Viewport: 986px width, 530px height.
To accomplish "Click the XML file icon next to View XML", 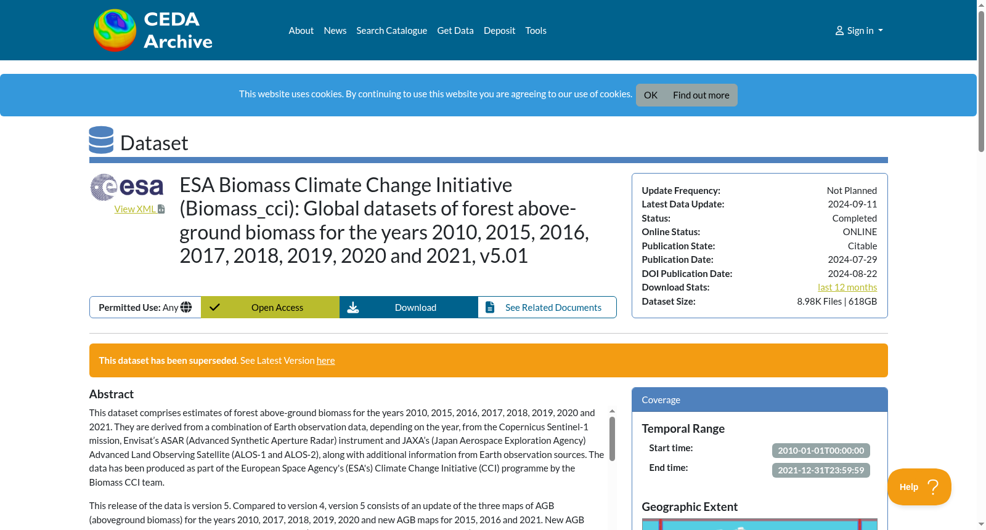I will tap(161, 209).
